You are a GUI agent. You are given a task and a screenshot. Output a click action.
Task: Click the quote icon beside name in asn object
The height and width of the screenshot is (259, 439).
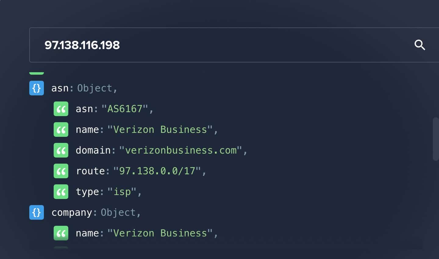tap(61, 129)
